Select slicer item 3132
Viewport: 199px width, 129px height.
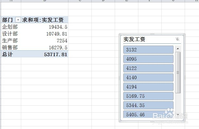pyautogui.click(x=148, y=50)
